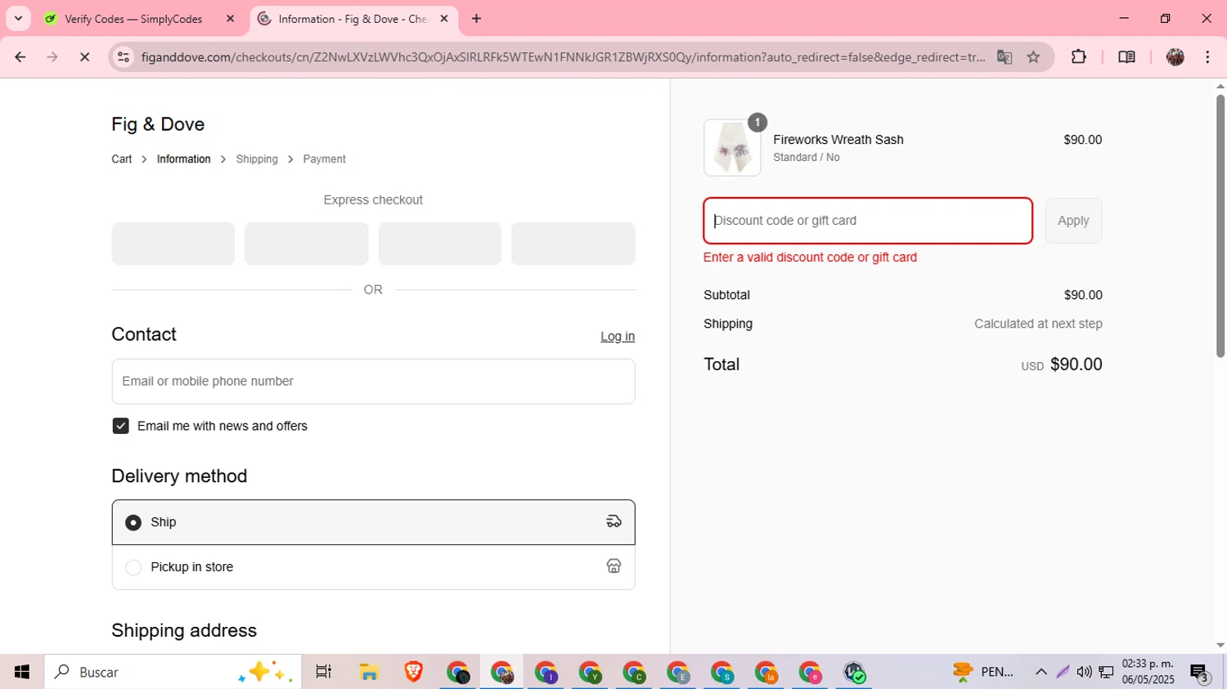Open the notification center icon

1200,673
